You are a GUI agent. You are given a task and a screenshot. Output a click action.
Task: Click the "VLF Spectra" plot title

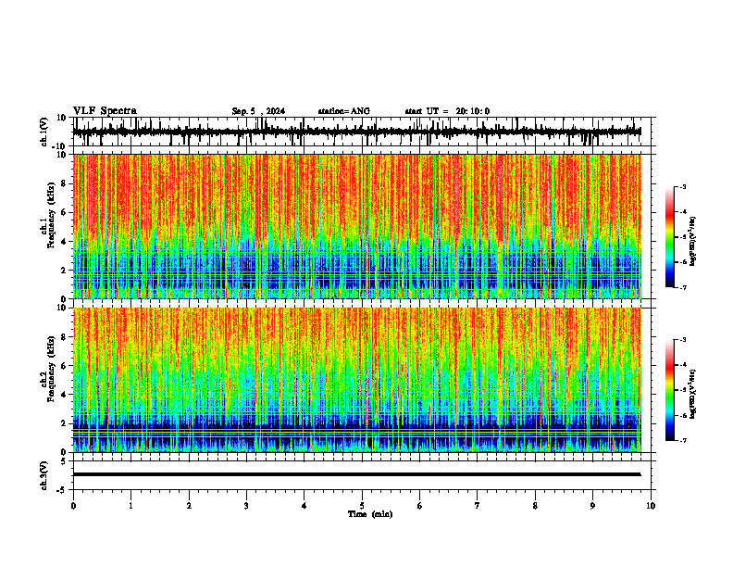tap(105, 111)
